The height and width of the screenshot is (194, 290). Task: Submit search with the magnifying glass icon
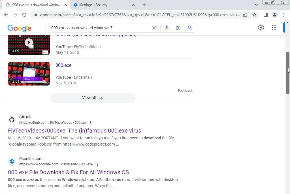(x=190, y=28)
